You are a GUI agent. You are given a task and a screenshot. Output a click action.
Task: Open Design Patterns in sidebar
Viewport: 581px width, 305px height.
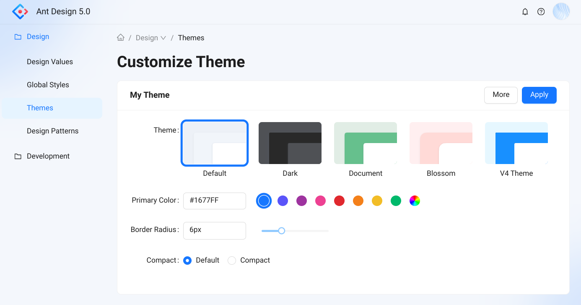pos(52,131)
